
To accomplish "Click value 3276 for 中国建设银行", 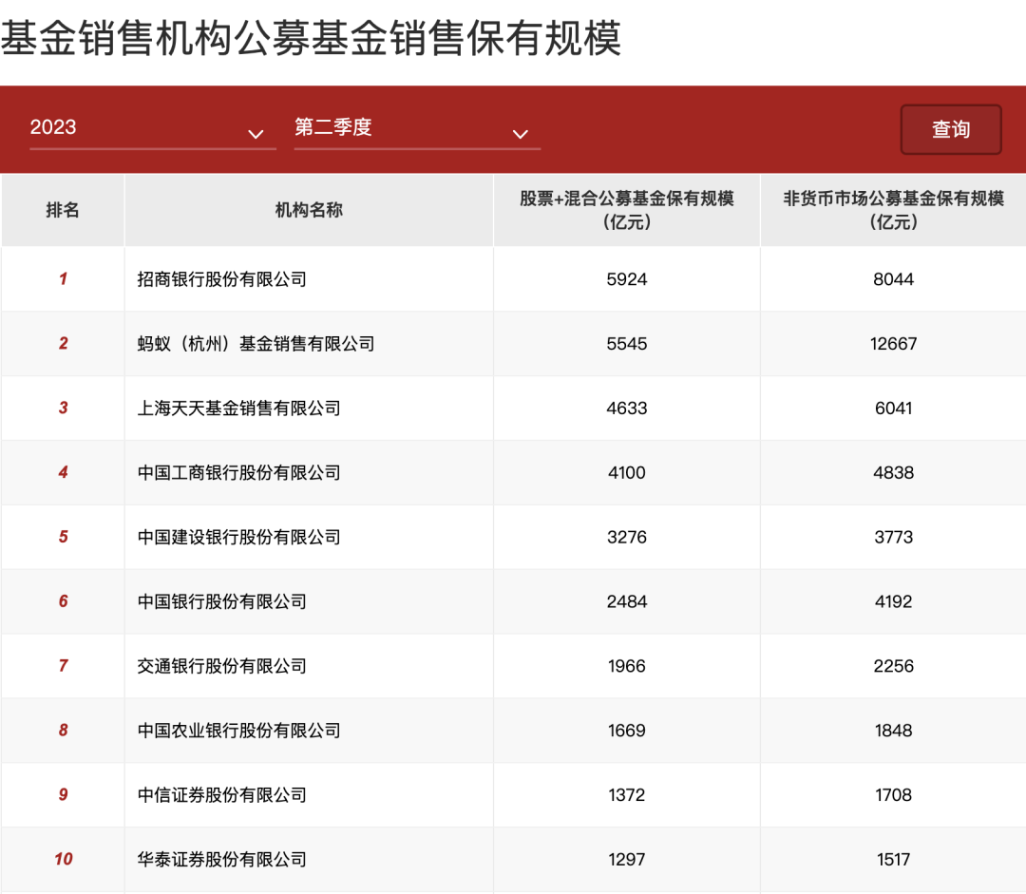I will (x=627, y=538).
